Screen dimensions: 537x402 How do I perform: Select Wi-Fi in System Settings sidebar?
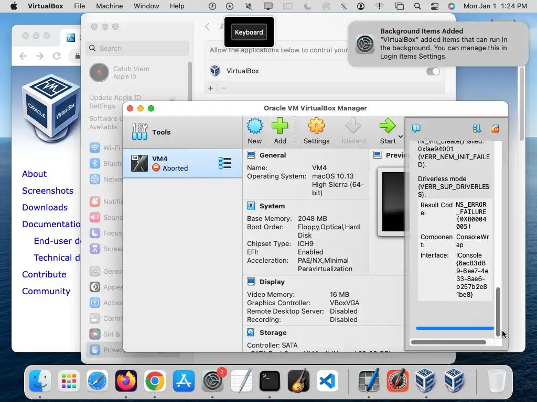[x=104, y=148]
